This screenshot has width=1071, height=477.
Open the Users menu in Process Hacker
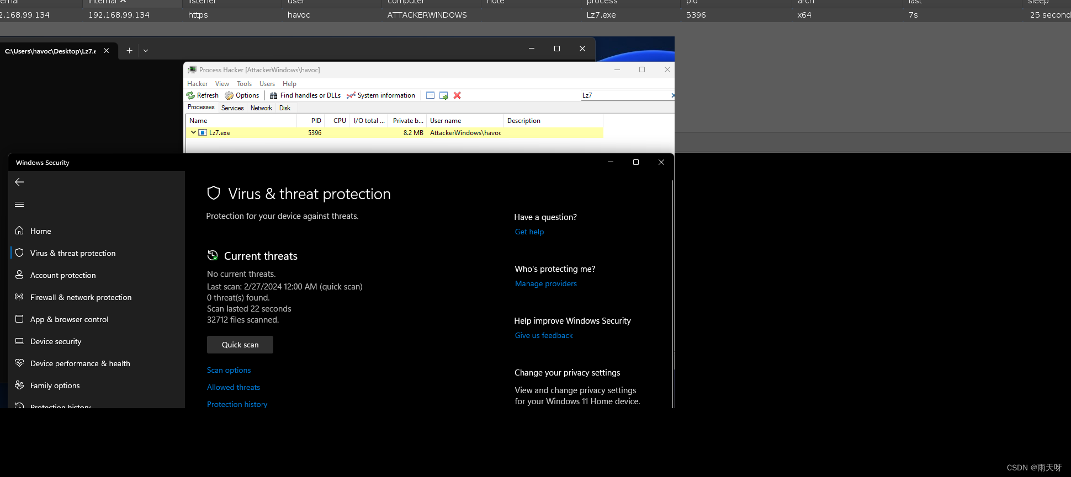tap(267, 84)
